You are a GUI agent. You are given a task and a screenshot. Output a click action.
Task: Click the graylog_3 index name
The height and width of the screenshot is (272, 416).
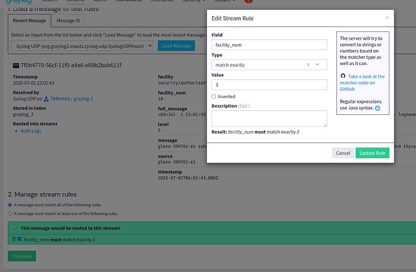pyautogui.click(x=23, y=114)
